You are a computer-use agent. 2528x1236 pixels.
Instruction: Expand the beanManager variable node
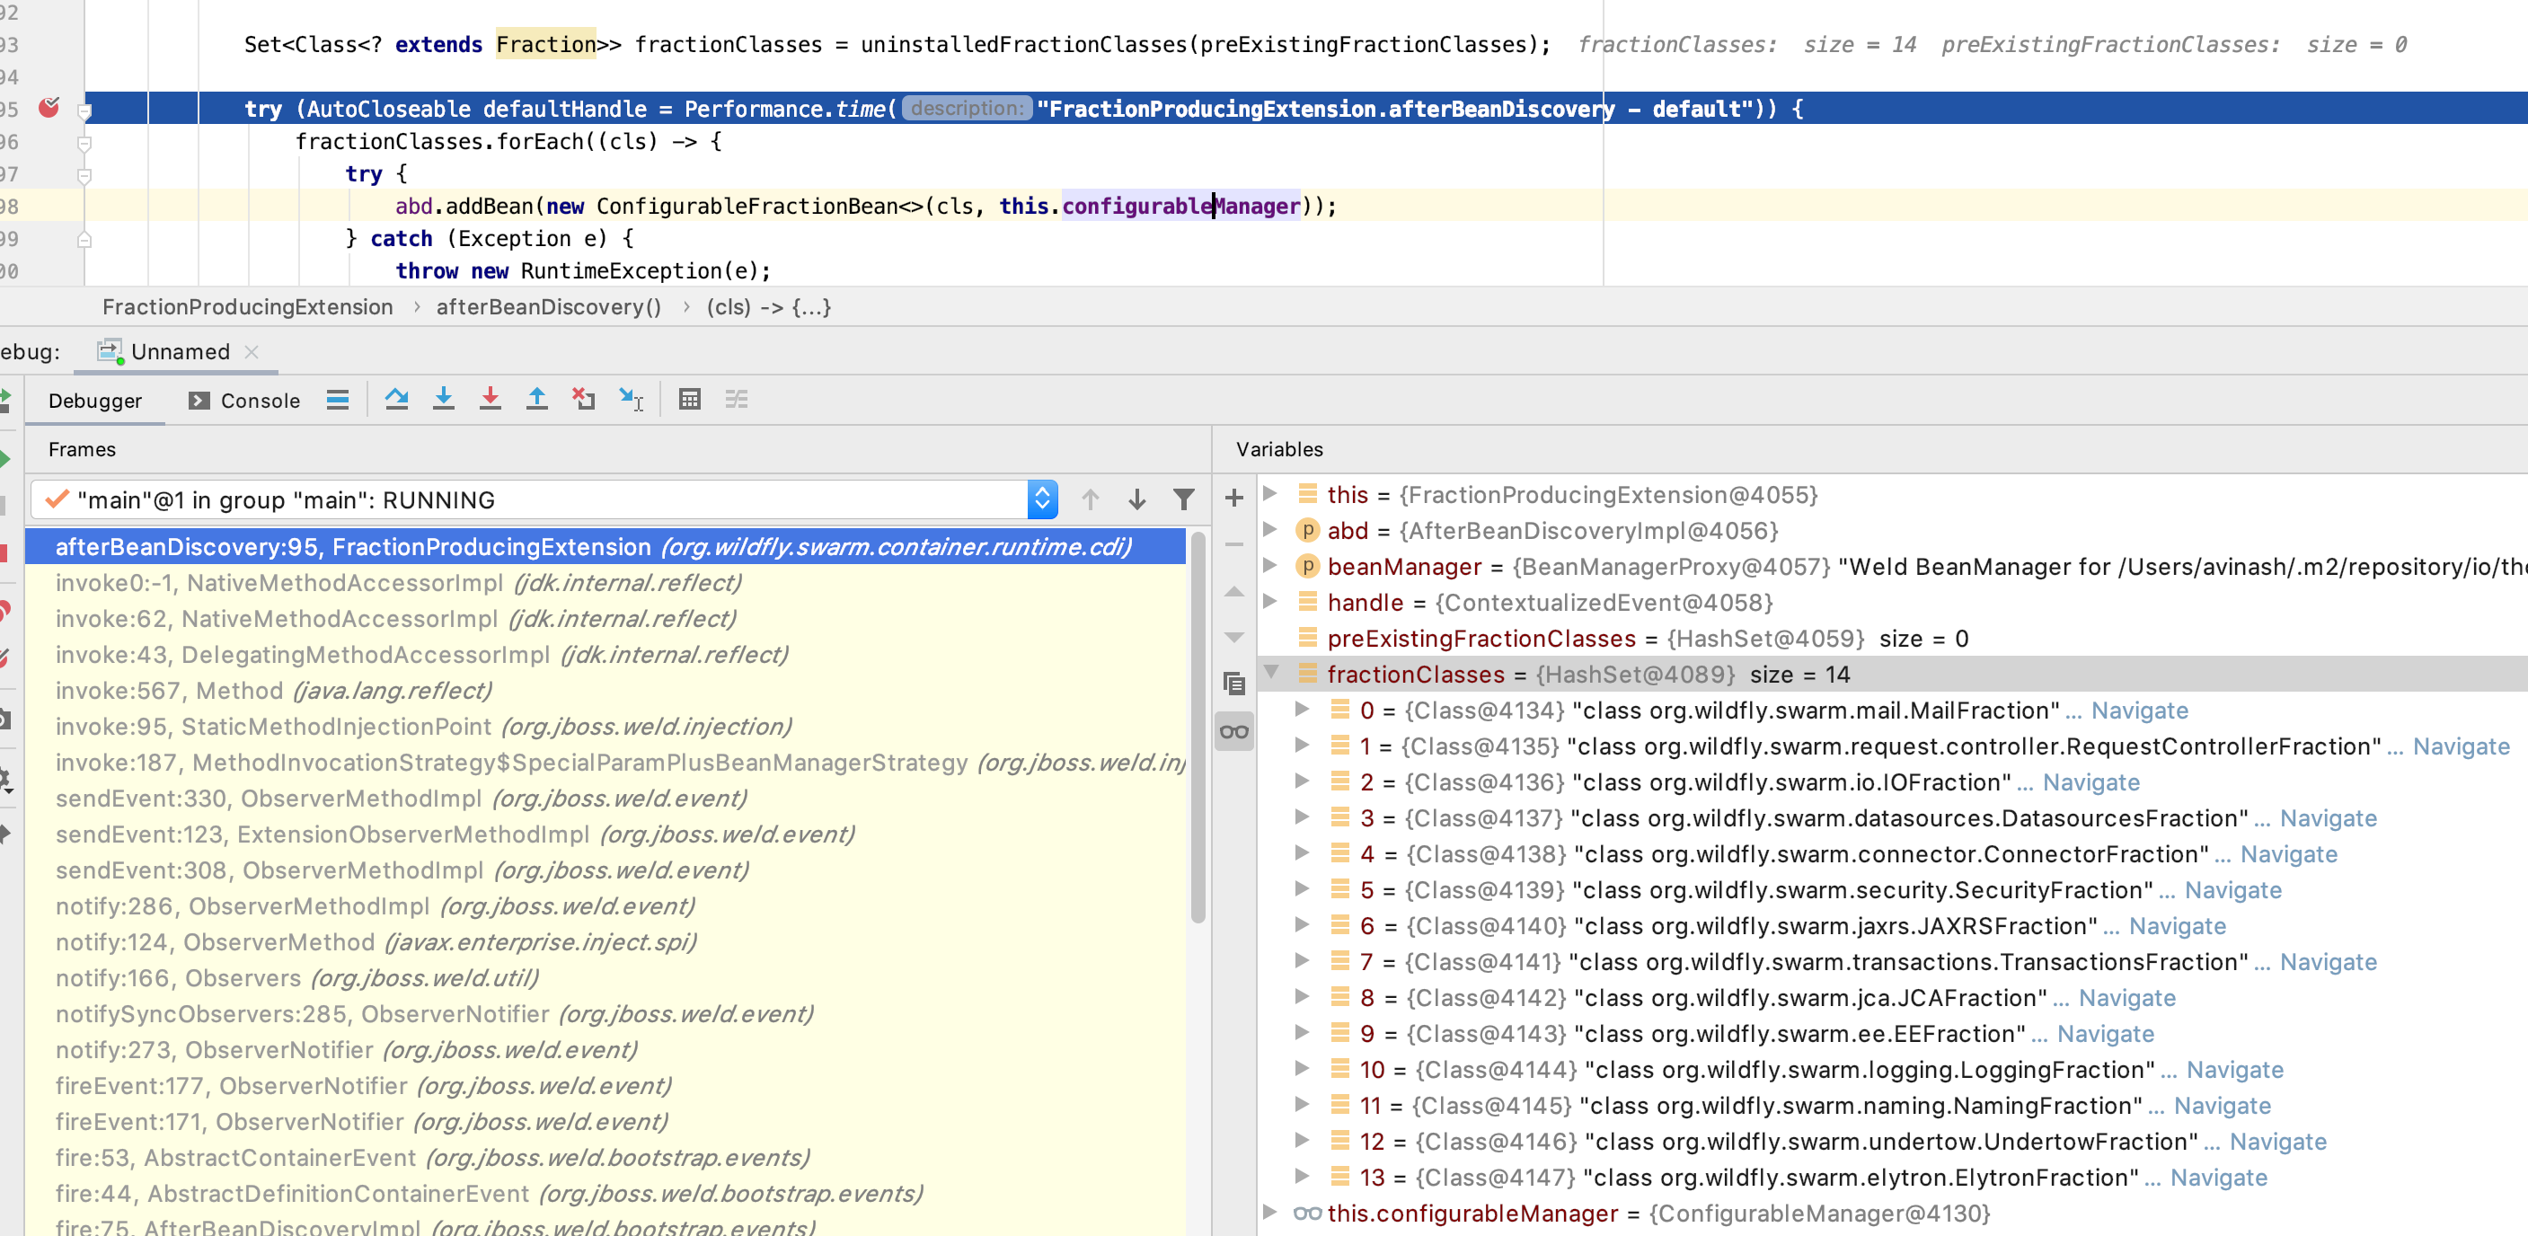1270,565
